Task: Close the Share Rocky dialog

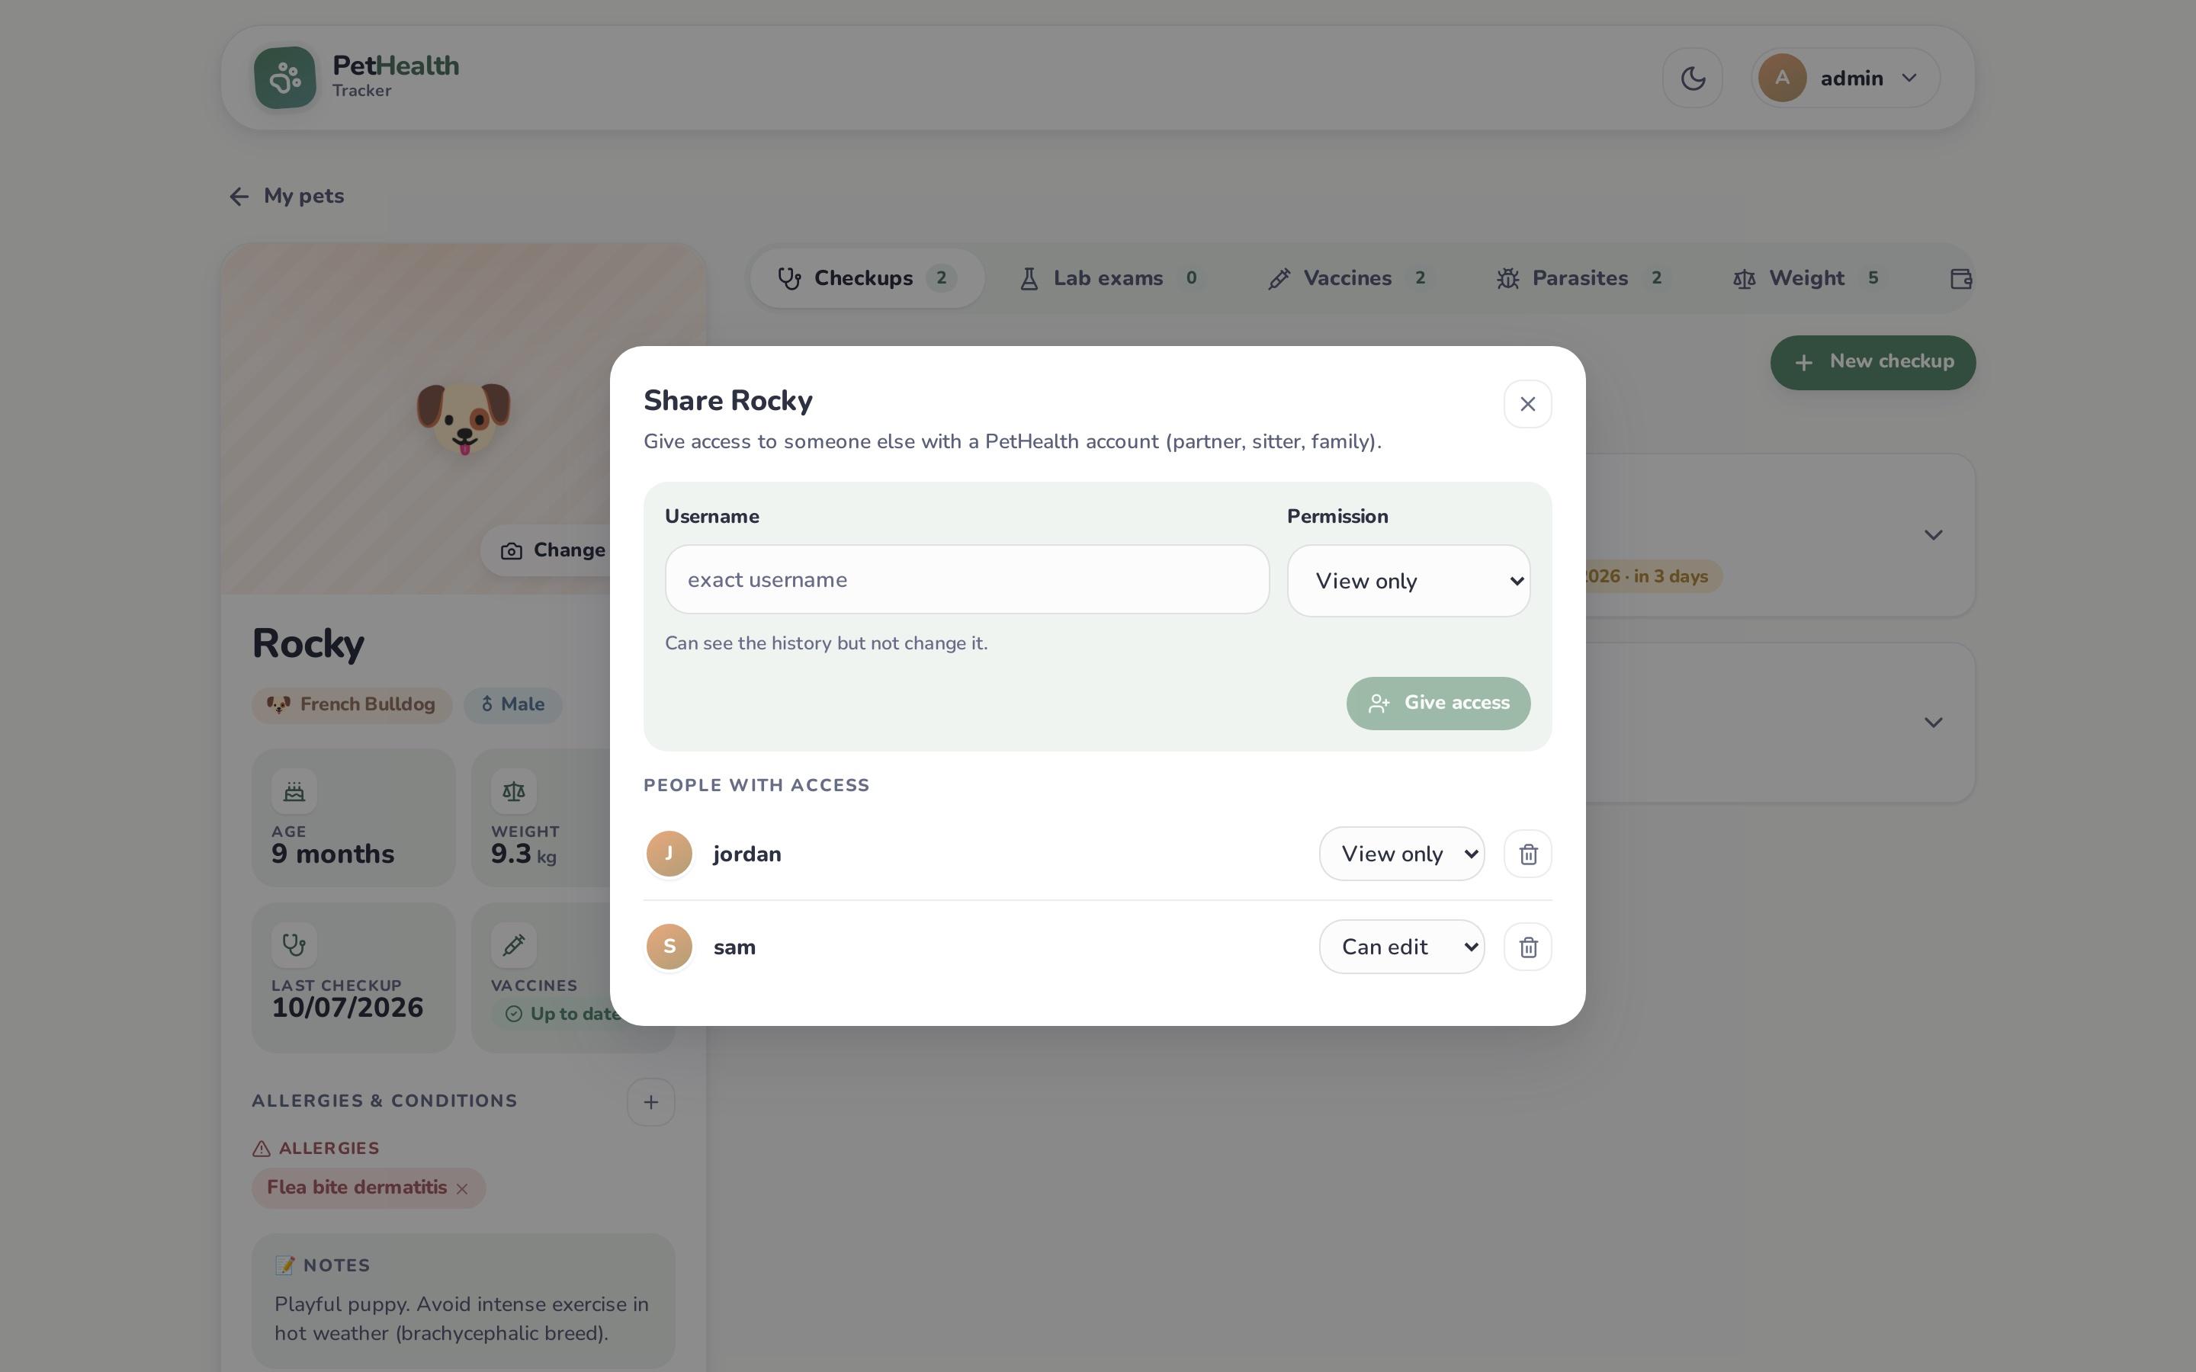Action: pyautogui.click(x=1528, y=404)
